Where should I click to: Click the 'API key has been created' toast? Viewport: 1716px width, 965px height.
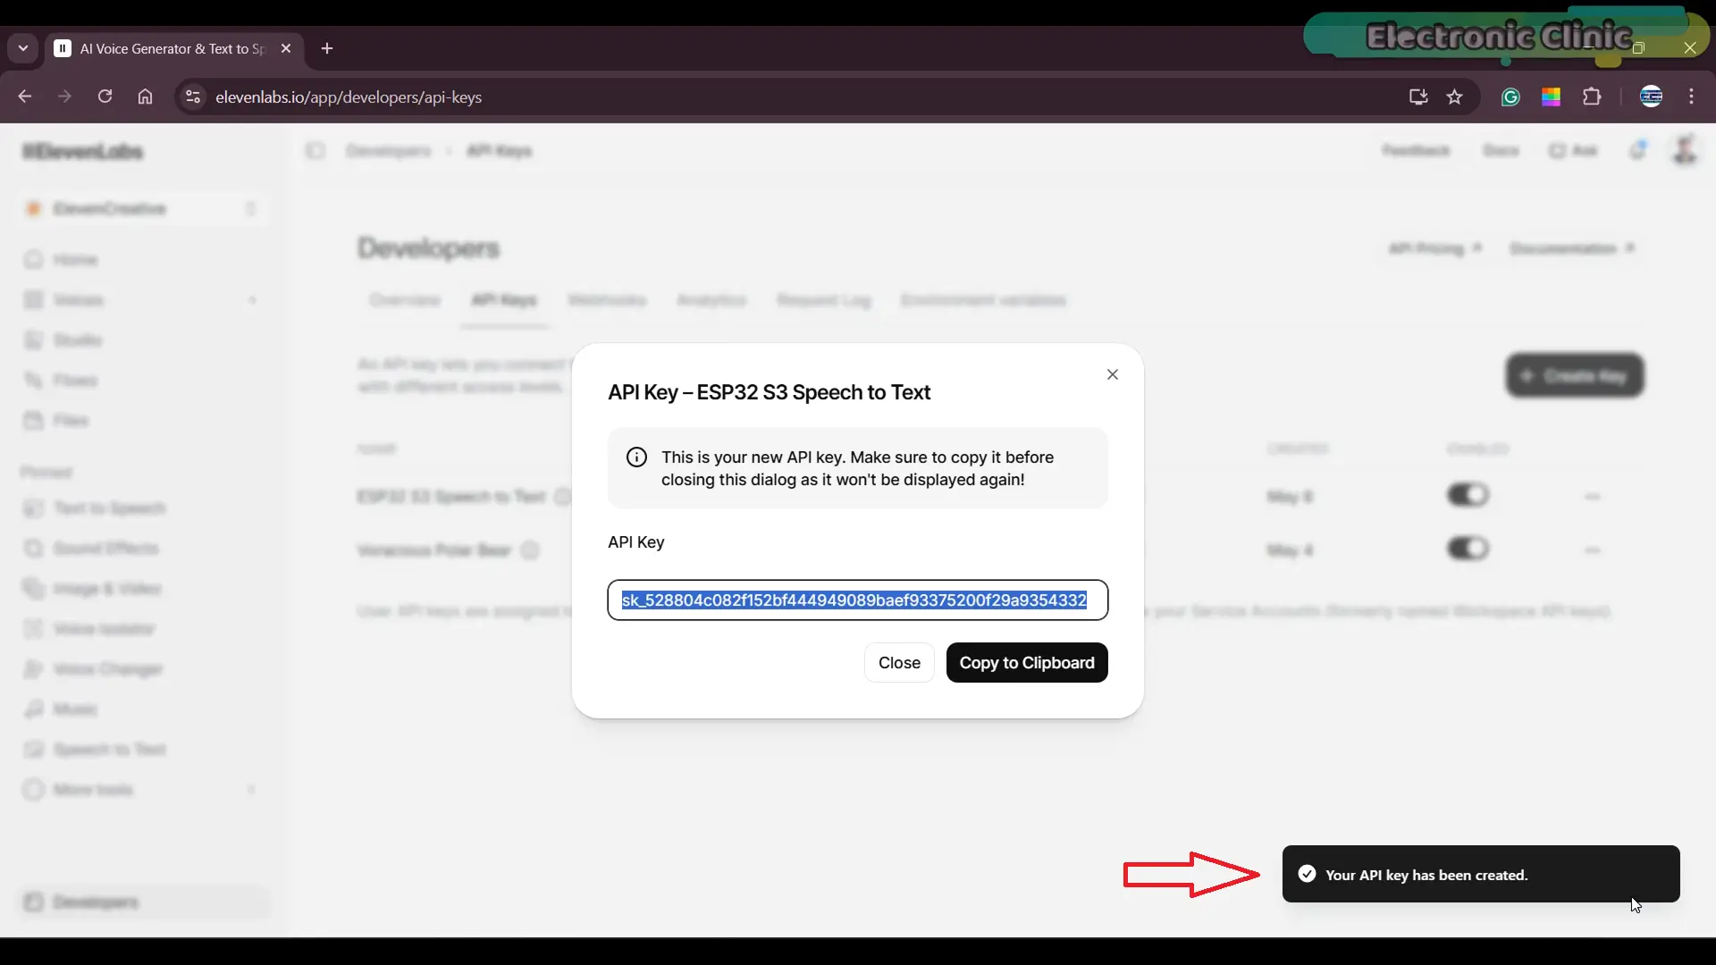pos(1481,874)
